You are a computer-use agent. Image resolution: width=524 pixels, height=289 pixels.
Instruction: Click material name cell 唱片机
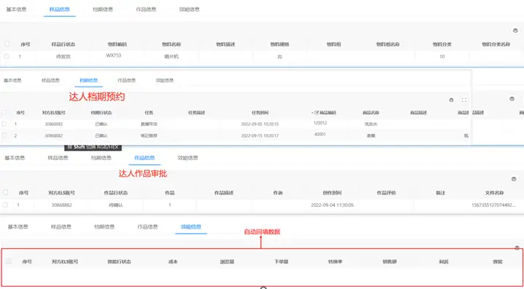(x=172, y=57)
